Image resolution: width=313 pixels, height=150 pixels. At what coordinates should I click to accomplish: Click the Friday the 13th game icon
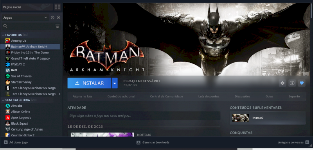tap(8, 53)
